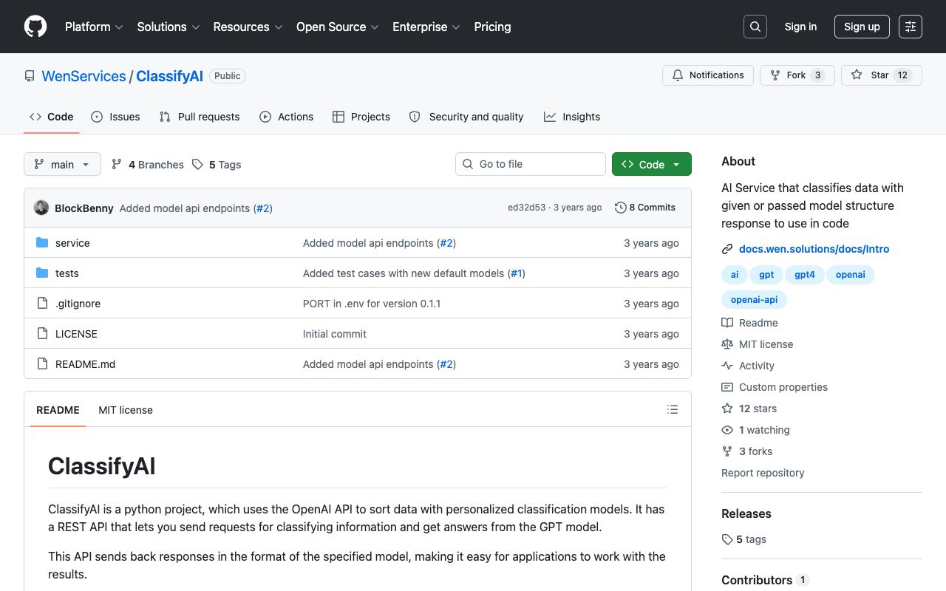Click the Notifications button

pyautogui.click(x=708, y=75)
